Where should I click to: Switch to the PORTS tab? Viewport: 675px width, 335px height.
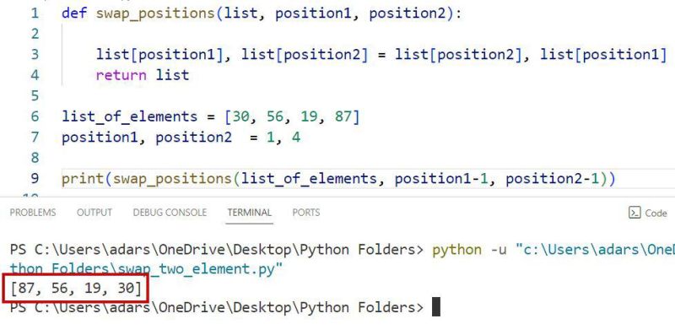click(x=306, y=213)
